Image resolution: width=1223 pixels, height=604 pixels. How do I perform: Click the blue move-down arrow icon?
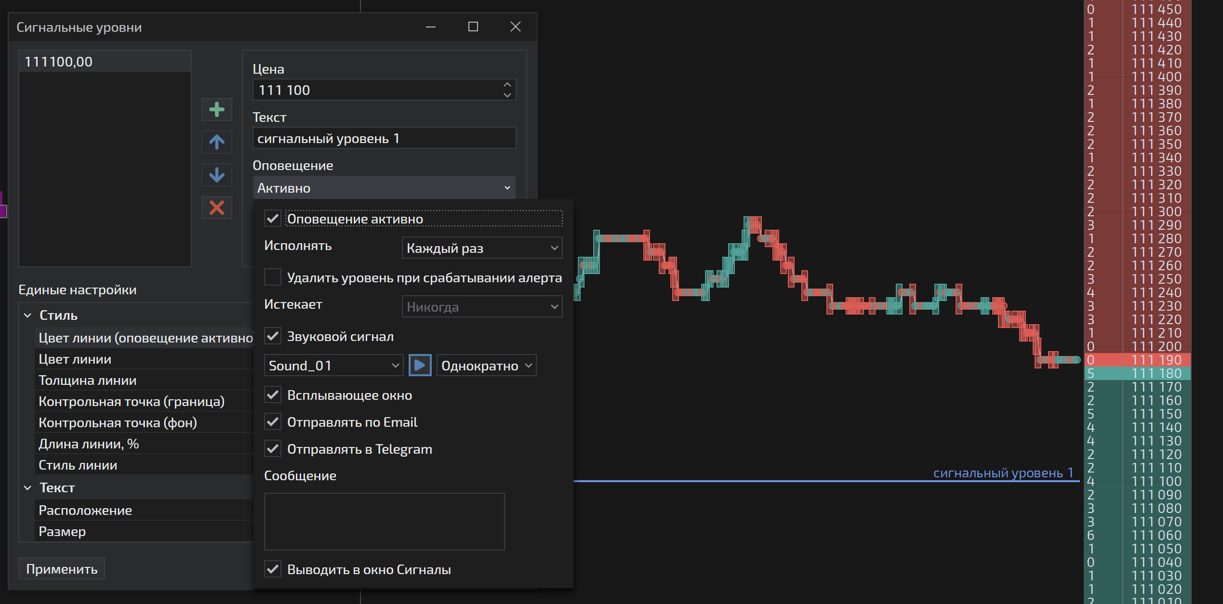(x=216, y=175)
